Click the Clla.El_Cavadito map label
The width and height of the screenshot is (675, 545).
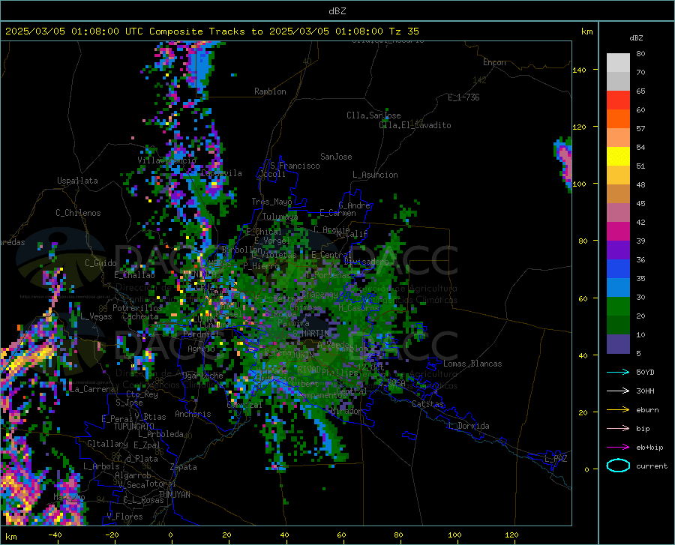[x=415, y=125]
